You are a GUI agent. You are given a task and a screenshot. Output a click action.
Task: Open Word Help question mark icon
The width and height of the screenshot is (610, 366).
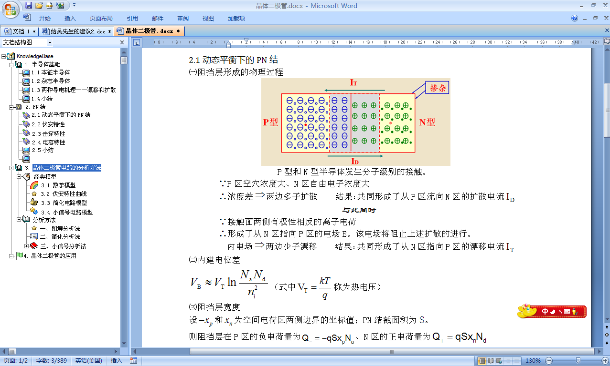(575, 19)
